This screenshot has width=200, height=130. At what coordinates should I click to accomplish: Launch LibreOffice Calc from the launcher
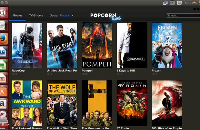click(x=4, y=65)
